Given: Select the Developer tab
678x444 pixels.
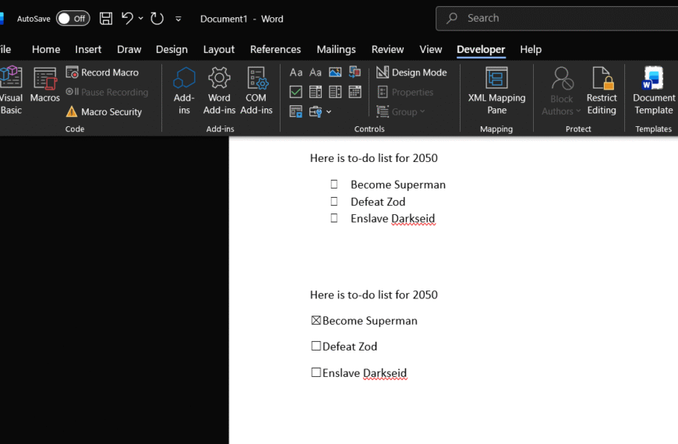Looking at the screenshot, I should click(x=481, y=49).
